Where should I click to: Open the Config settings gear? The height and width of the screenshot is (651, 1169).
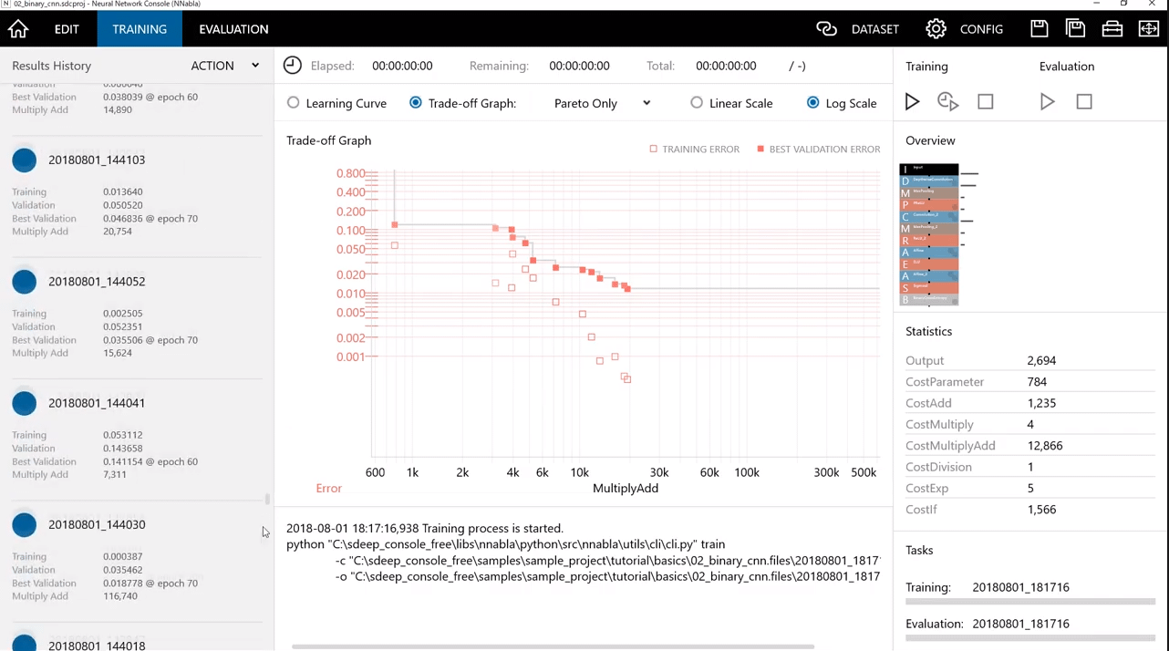tap(936, 29)
